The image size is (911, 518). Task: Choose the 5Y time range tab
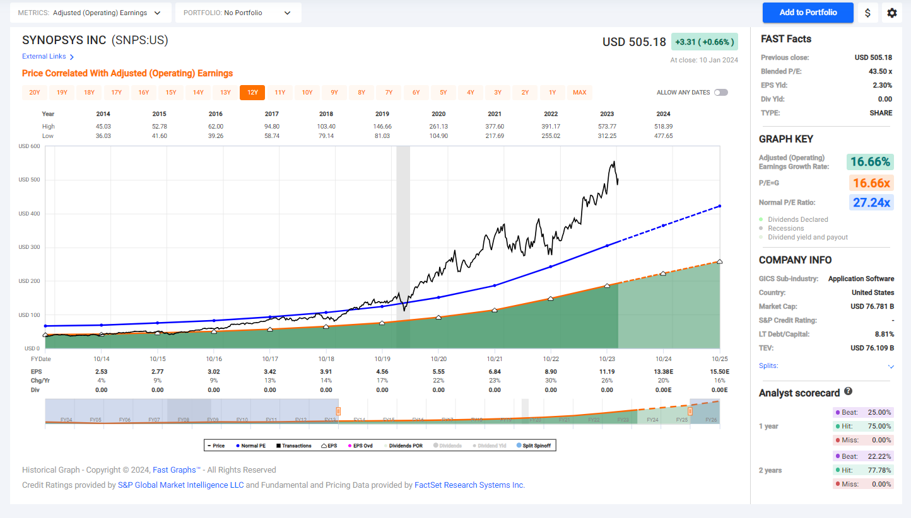tap(444, 93)
